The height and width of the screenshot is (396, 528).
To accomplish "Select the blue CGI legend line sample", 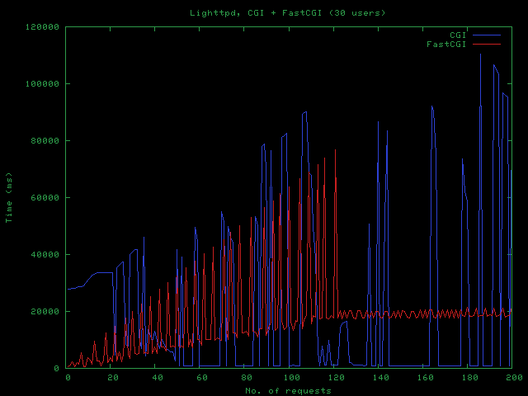I will tap(487, 35).
